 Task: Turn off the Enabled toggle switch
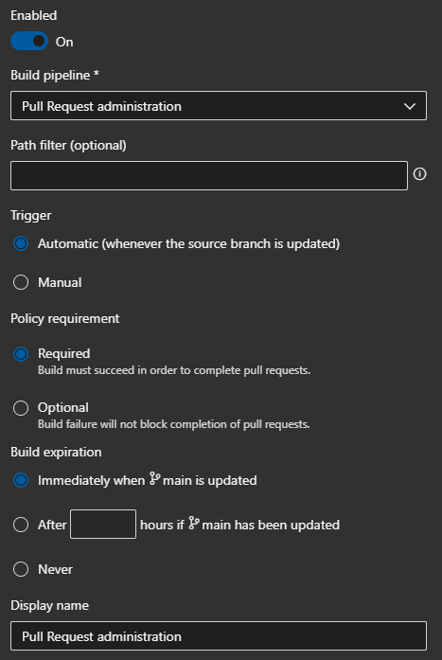(x=29, y=41)
